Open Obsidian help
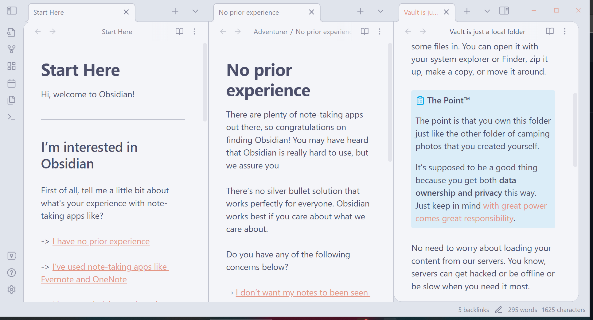Image resolution: width=593 pixels, height=320 pixels. (11, 273)
